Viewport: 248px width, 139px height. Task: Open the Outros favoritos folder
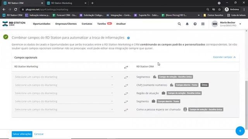click(x=214, y=15)
